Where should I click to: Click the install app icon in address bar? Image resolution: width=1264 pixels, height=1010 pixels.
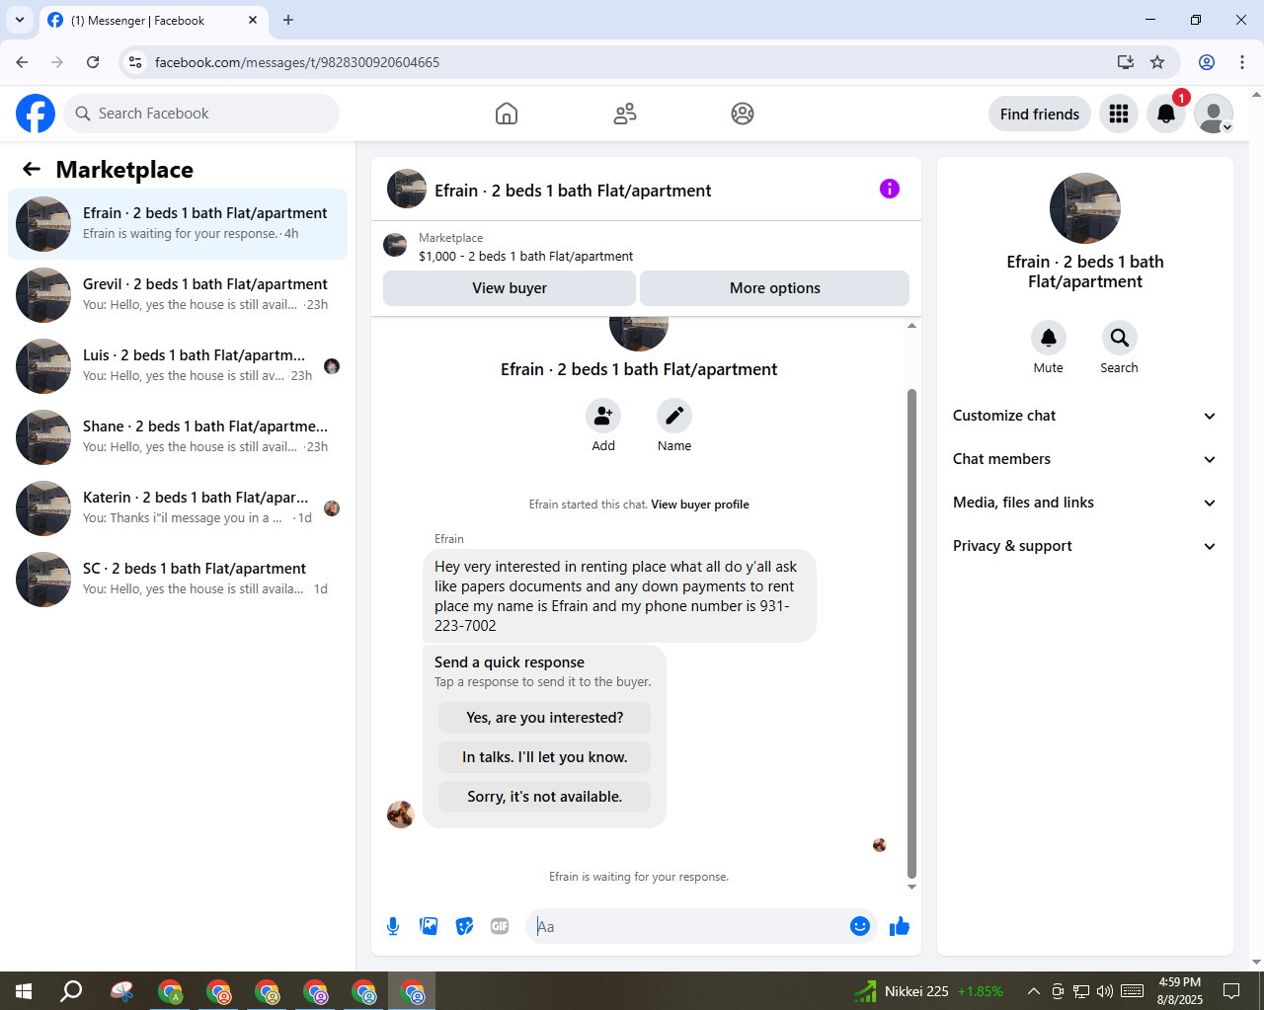tap(1126, 62)
